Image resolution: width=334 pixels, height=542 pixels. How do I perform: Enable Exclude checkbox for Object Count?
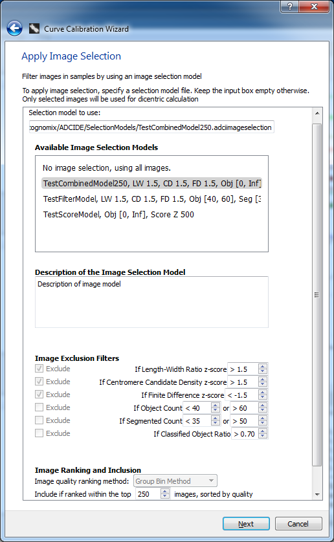(x=39, y=407)
